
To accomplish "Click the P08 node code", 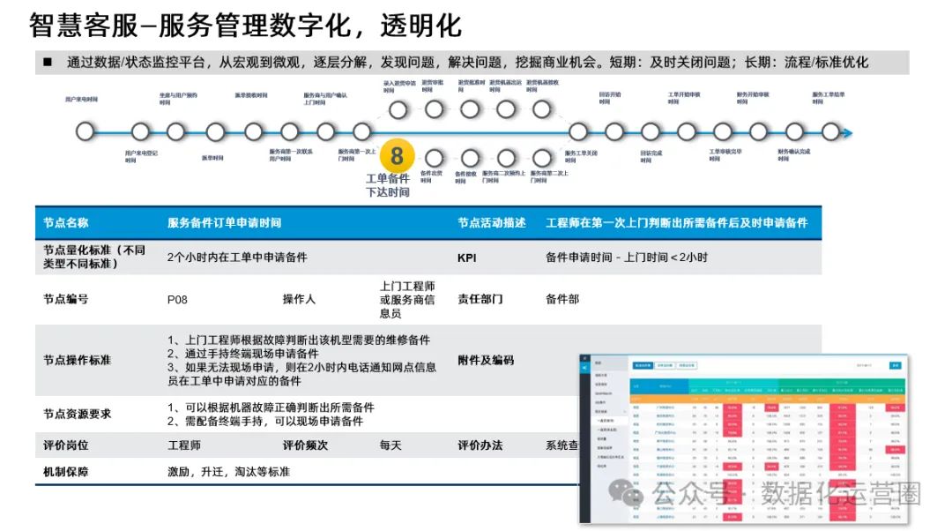I will (177, 300).
